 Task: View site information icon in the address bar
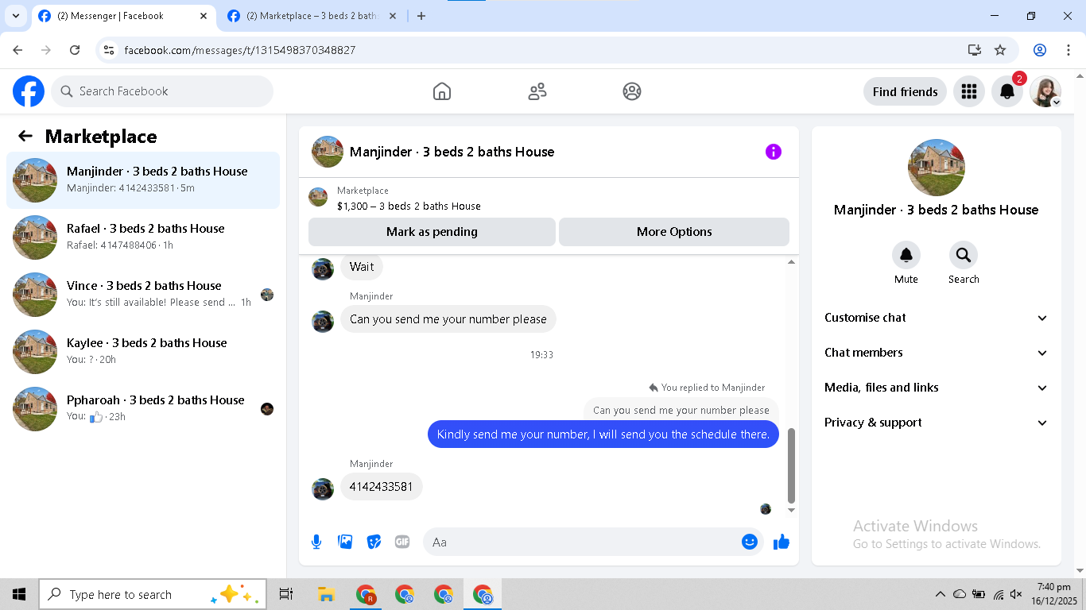[x=110, y=50]
